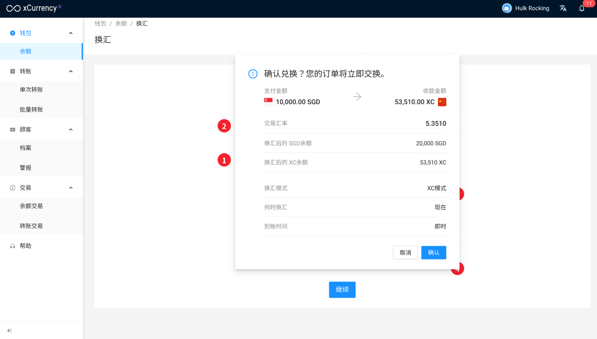This screenshot has width=597, height=339.
Task: Go to 余额 breadcrumb link
Action: point(121,23)
